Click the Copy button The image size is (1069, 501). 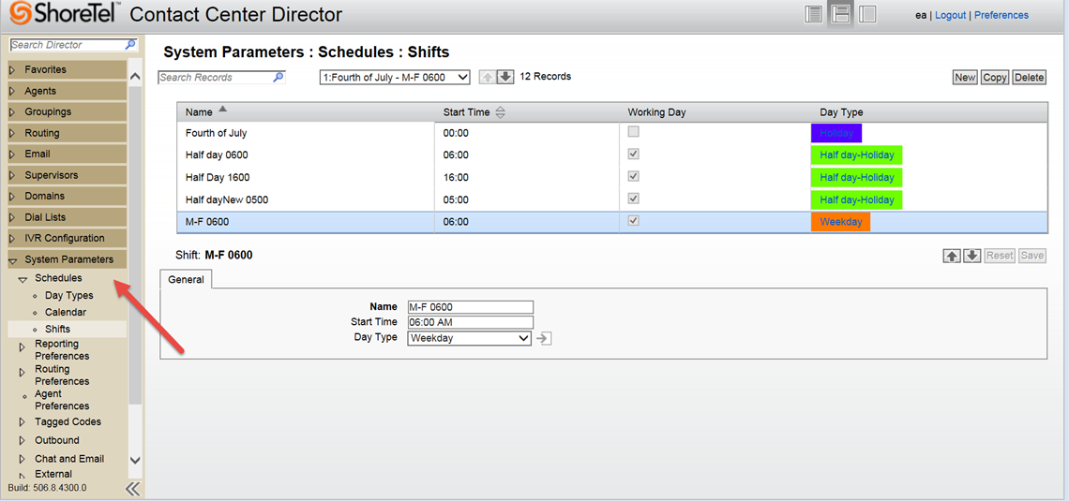click(995, 78)
